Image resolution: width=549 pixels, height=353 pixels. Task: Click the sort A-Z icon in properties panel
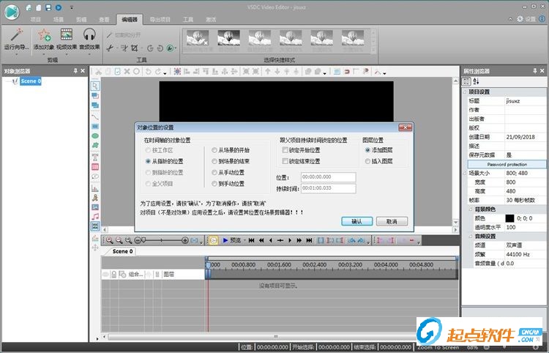pos(477,81)
